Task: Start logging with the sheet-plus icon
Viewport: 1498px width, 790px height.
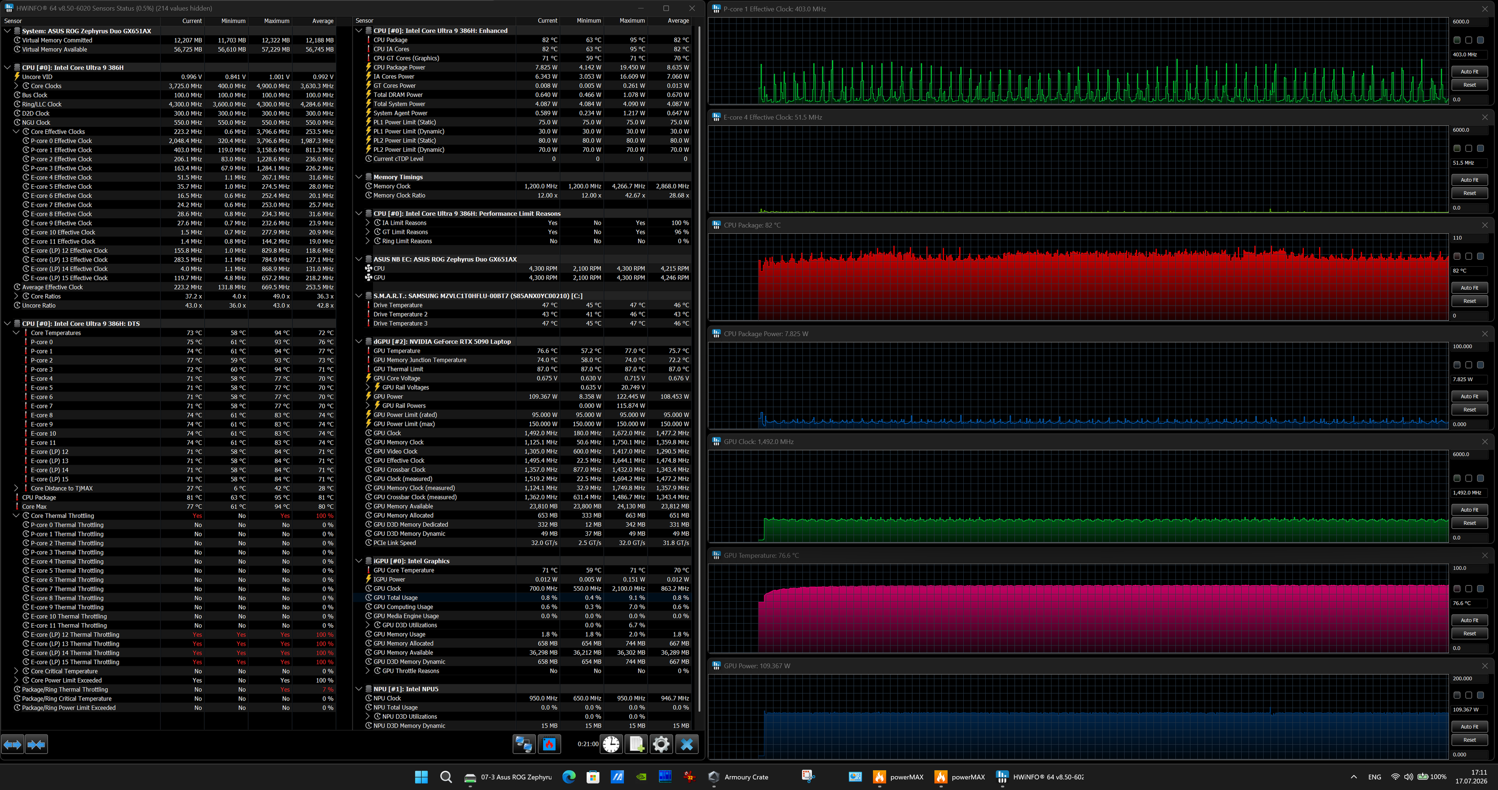Action: 636,744
